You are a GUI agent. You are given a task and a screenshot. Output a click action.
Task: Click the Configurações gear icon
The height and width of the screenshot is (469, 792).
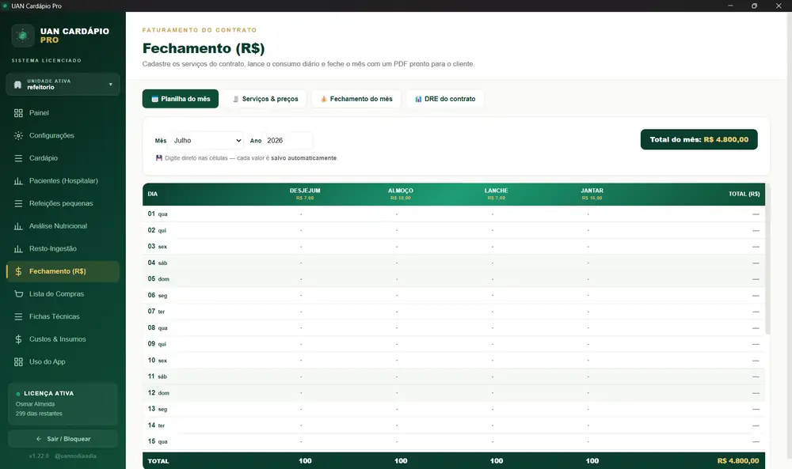coord(18,136)
